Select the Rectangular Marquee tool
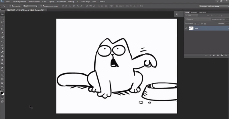 (2, 18)
